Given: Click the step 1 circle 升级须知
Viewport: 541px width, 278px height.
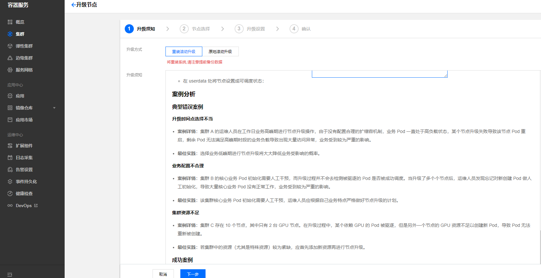Looking at the screenshot, I should pos(129,29).
